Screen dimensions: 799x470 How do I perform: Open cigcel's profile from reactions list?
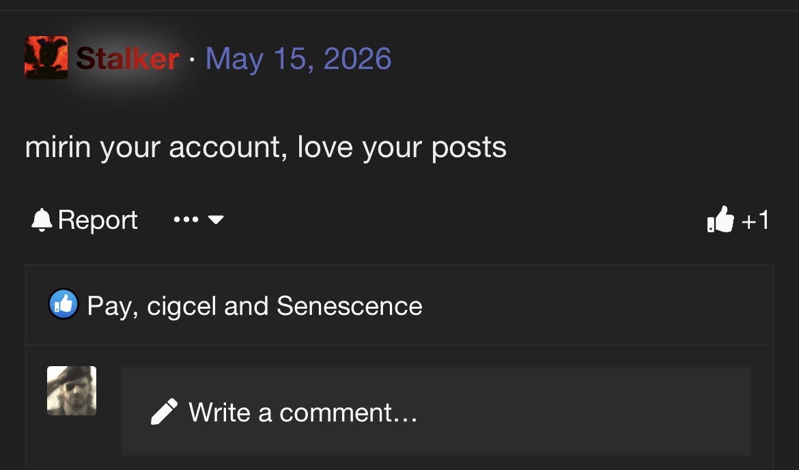tap(182, 307)
